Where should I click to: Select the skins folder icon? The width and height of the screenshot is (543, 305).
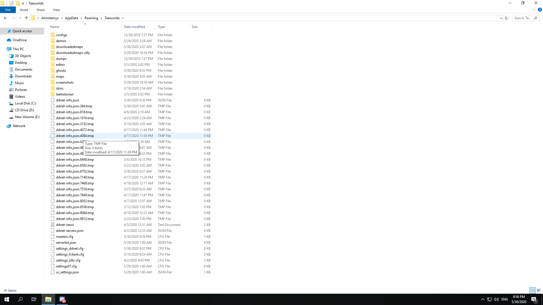(53, 88)
